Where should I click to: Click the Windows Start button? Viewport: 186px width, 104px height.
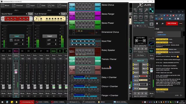point(2,102)
